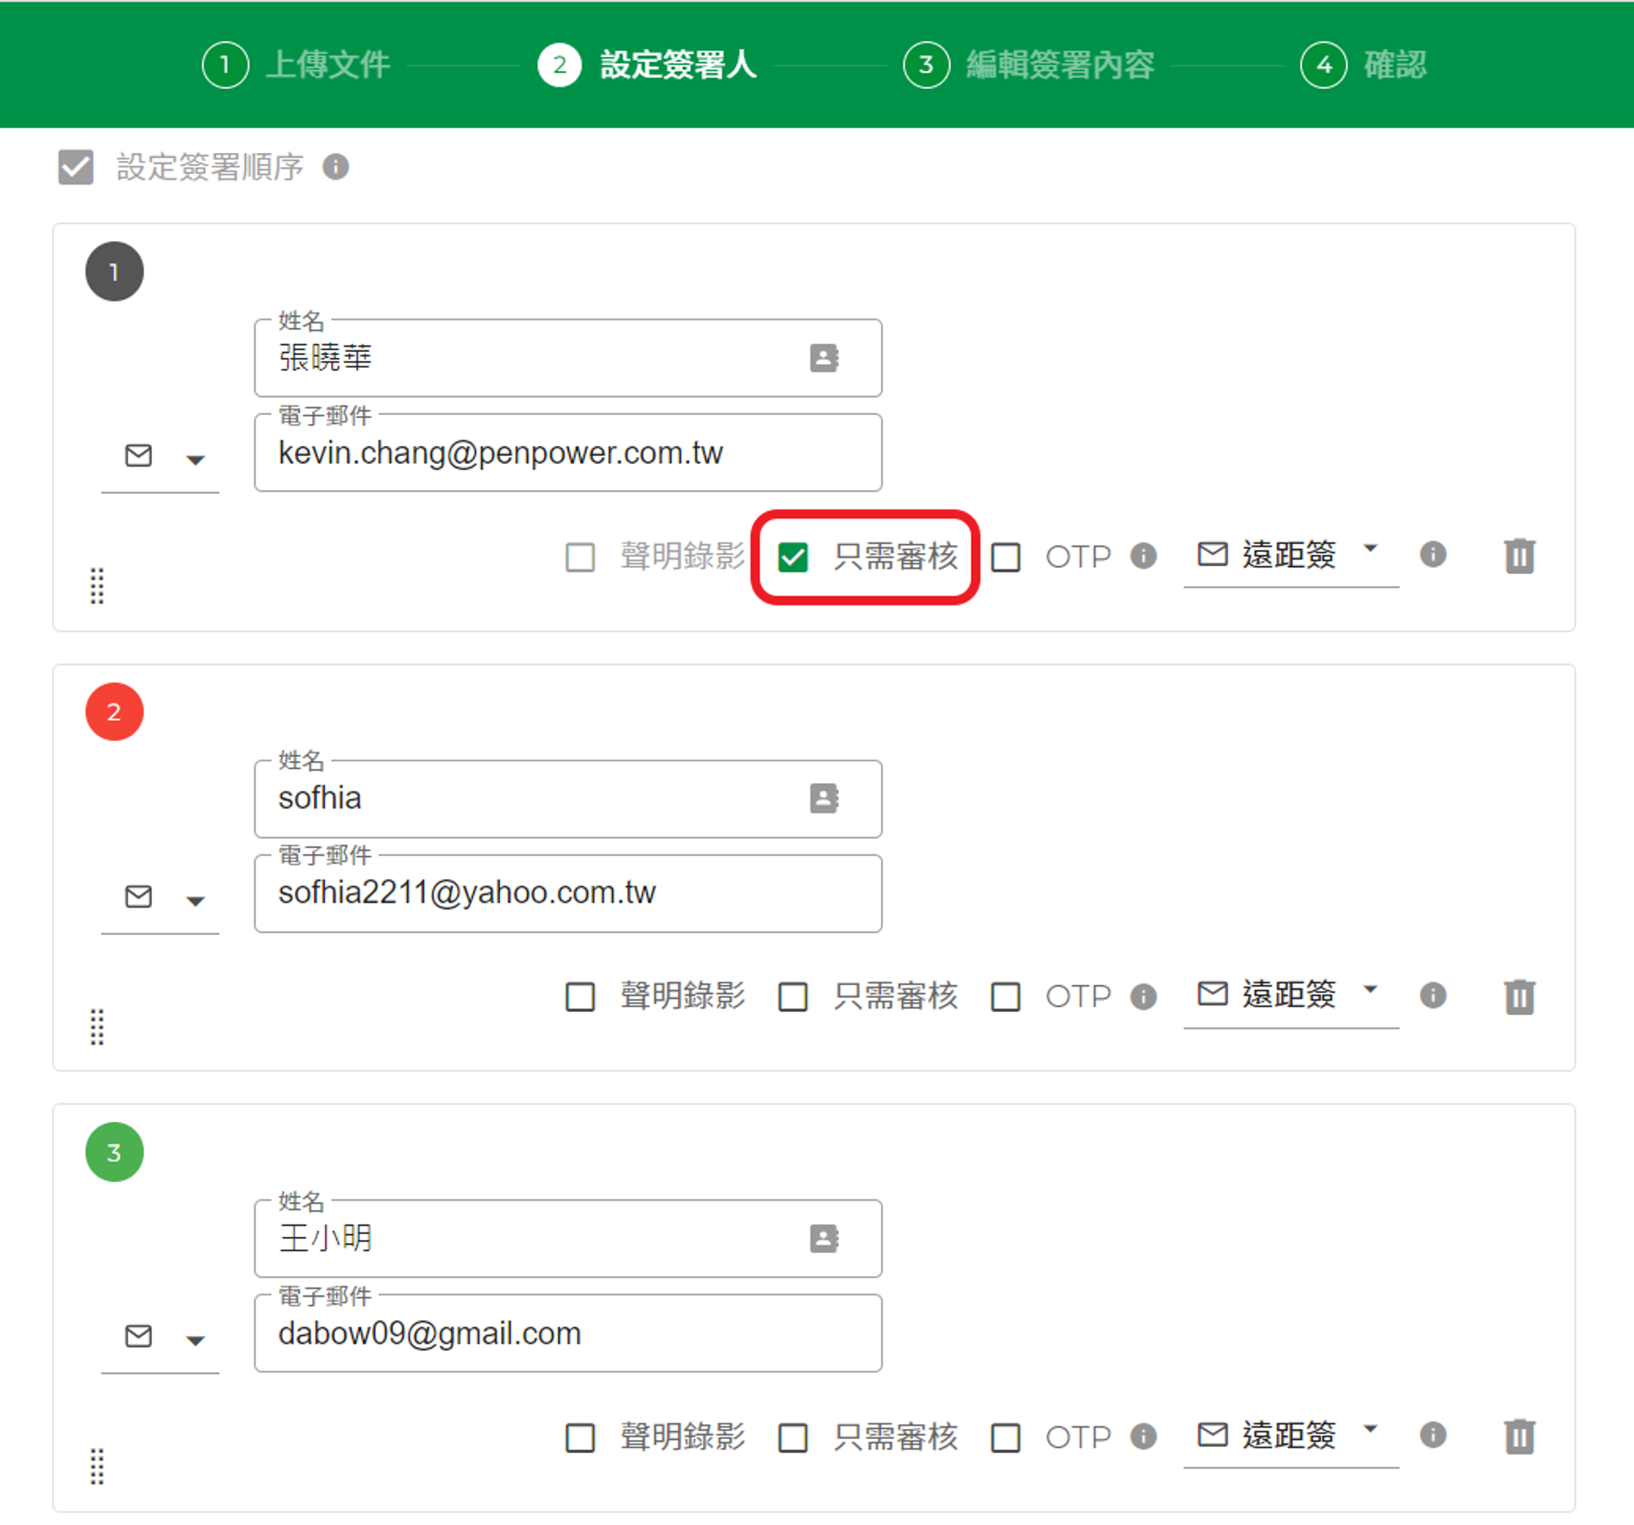The width and height of the screenshot is (1634, 1525).
Task: Uncheck 只需審核 for signer 張曉華
Action: [x=793, y=557]
